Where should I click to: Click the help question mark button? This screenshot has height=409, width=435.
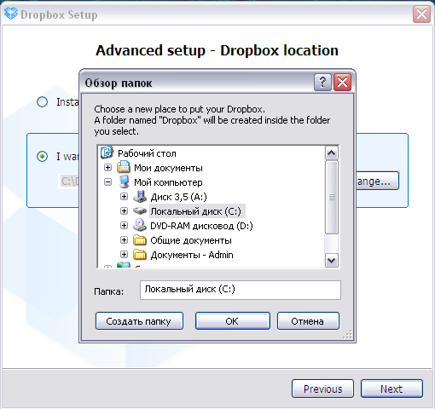click(322, 83)
